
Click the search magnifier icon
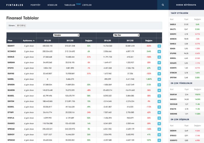163,5
